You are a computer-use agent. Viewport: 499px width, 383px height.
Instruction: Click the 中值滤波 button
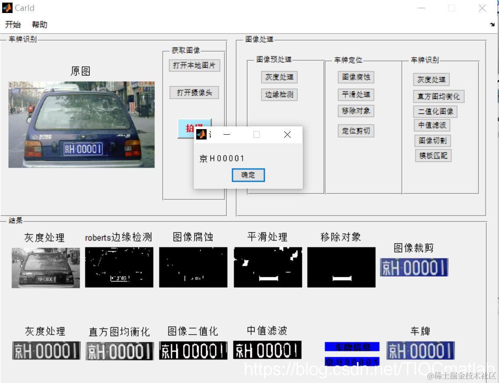pyautogui.click(x=432, y=125)
